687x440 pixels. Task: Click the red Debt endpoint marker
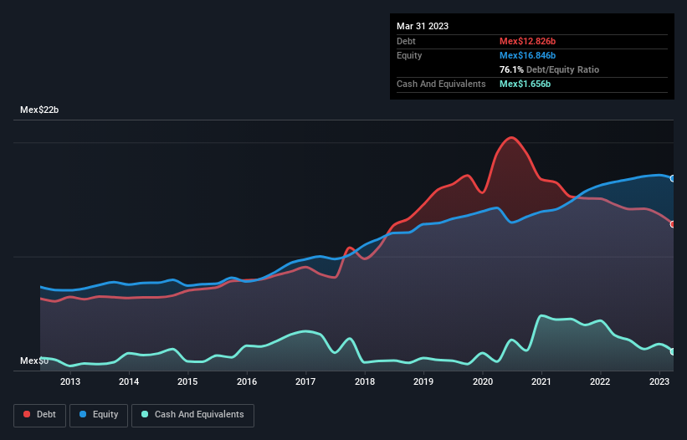[x=673, y=223]
